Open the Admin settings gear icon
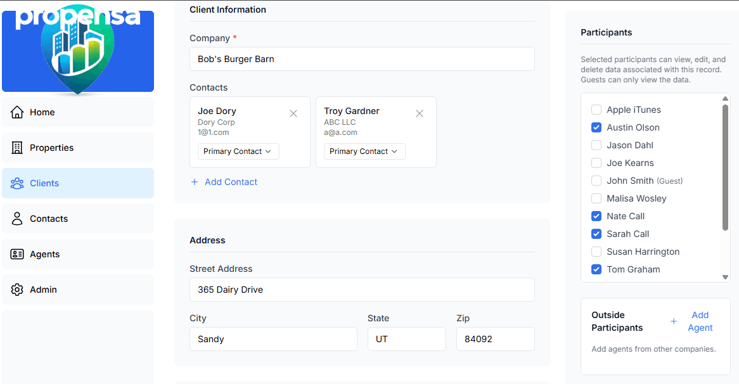The height and width of the screenshot is (384, 739). tap(16, 289)
